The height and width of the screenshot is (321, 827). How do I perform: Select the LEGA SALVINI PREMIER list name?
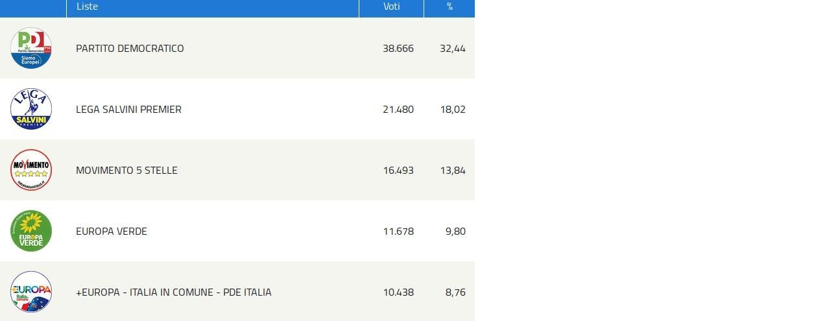128,110
